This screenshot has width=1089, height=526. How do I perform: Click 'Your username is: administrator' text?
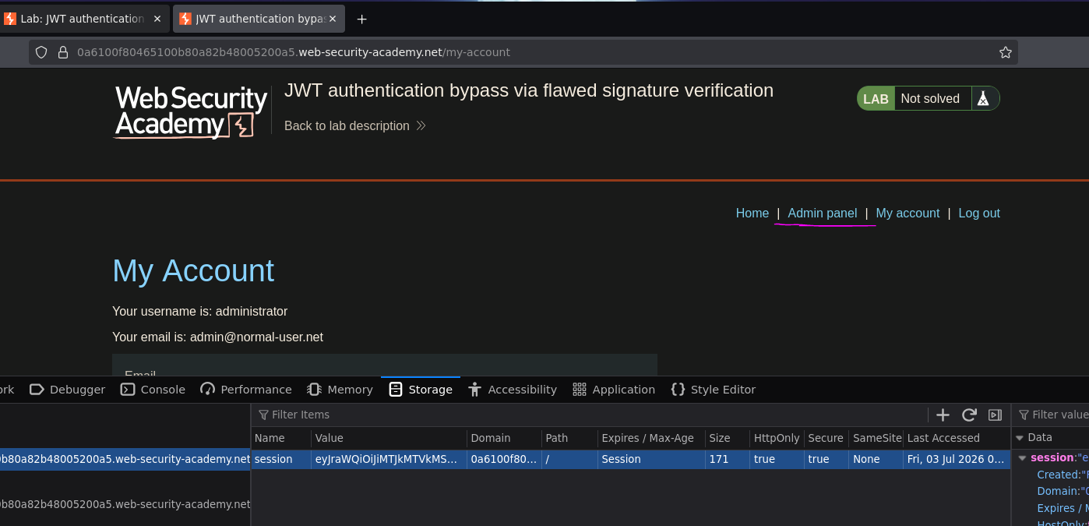(x=199, y=312)
